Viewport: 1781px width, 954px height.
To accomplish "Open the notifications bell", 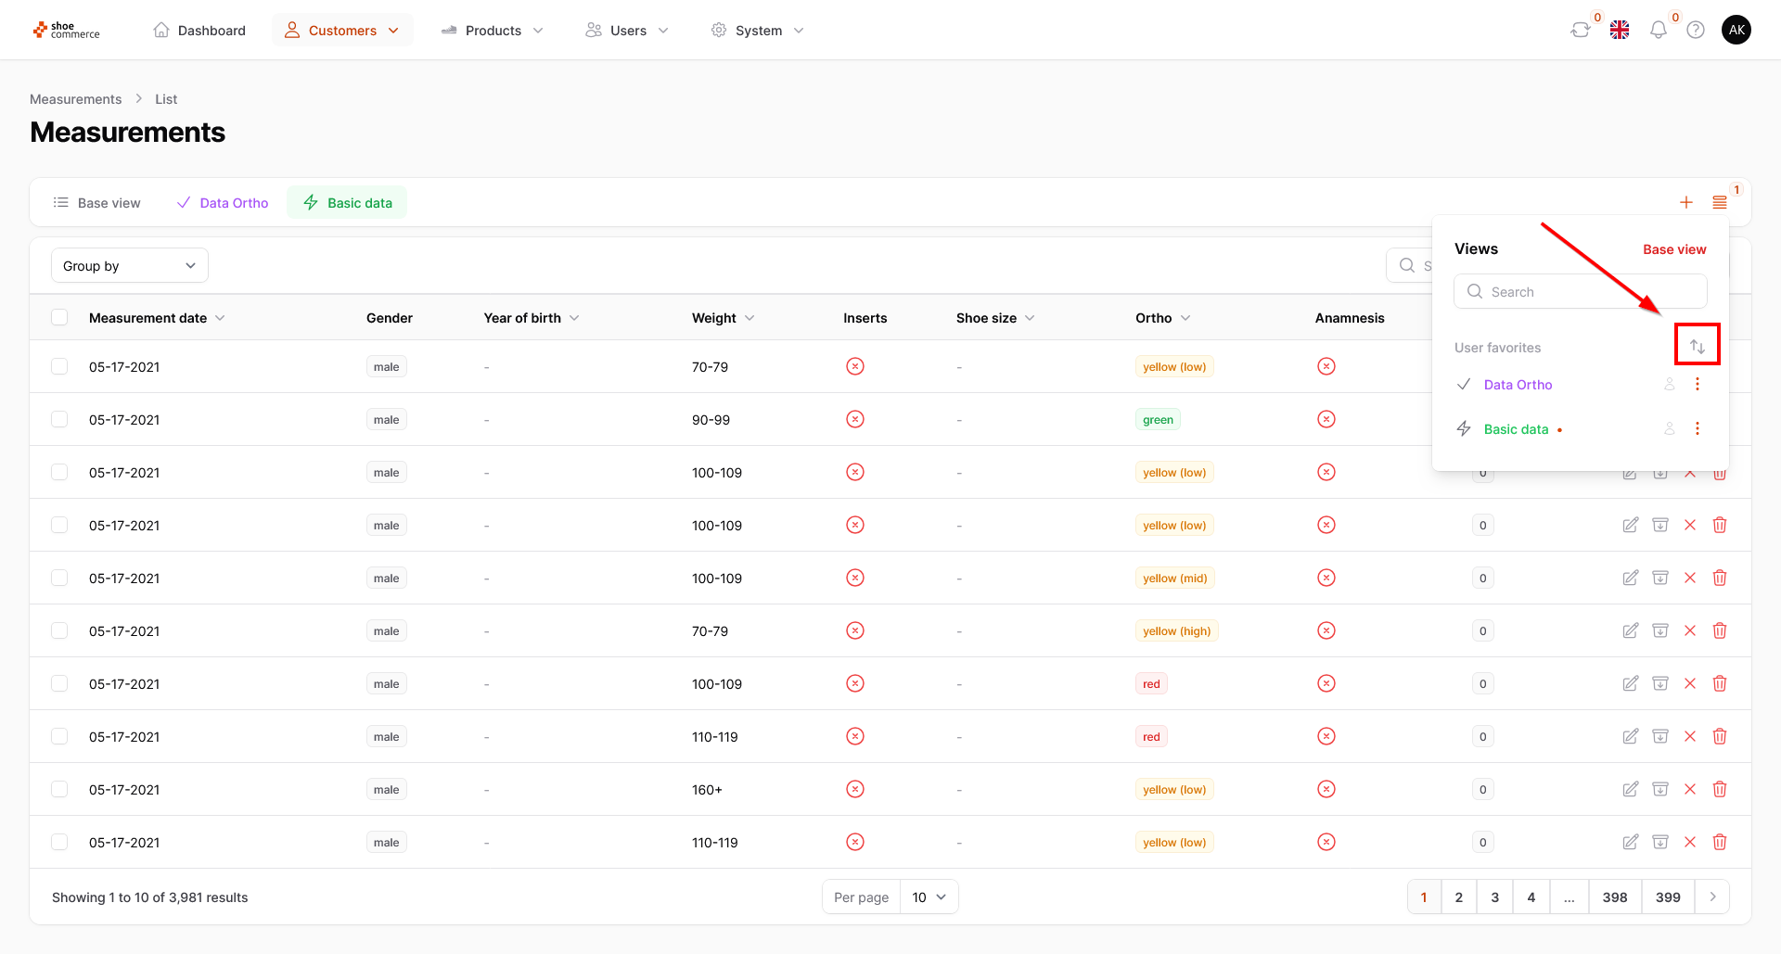I will [1658, 30].
